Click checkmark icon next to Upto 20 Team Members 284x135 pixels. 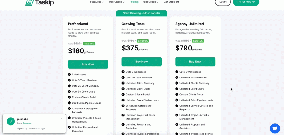point(123,77)
